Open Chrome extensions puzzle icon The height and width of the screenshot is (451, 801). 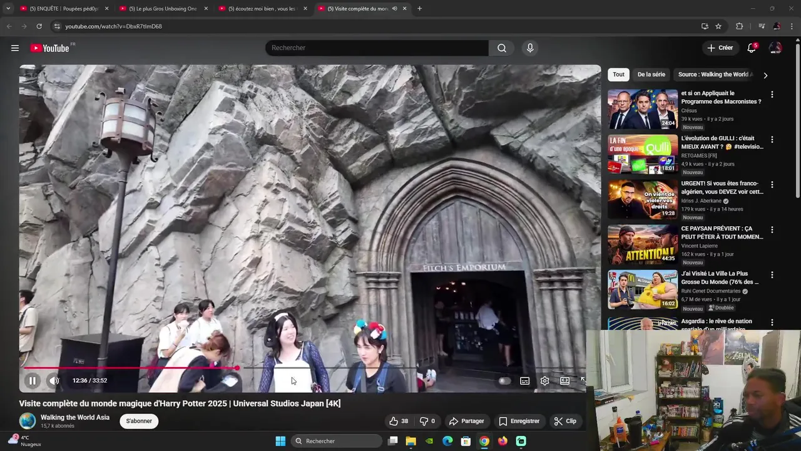click(x=739, y=26)
